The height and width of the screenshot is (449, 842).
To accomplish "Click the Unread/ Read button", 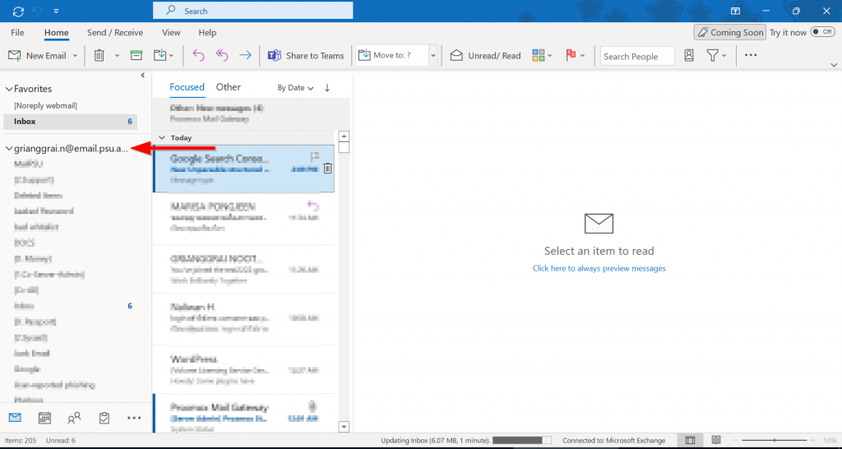I will pyautogui.click(x=485, y=55).
